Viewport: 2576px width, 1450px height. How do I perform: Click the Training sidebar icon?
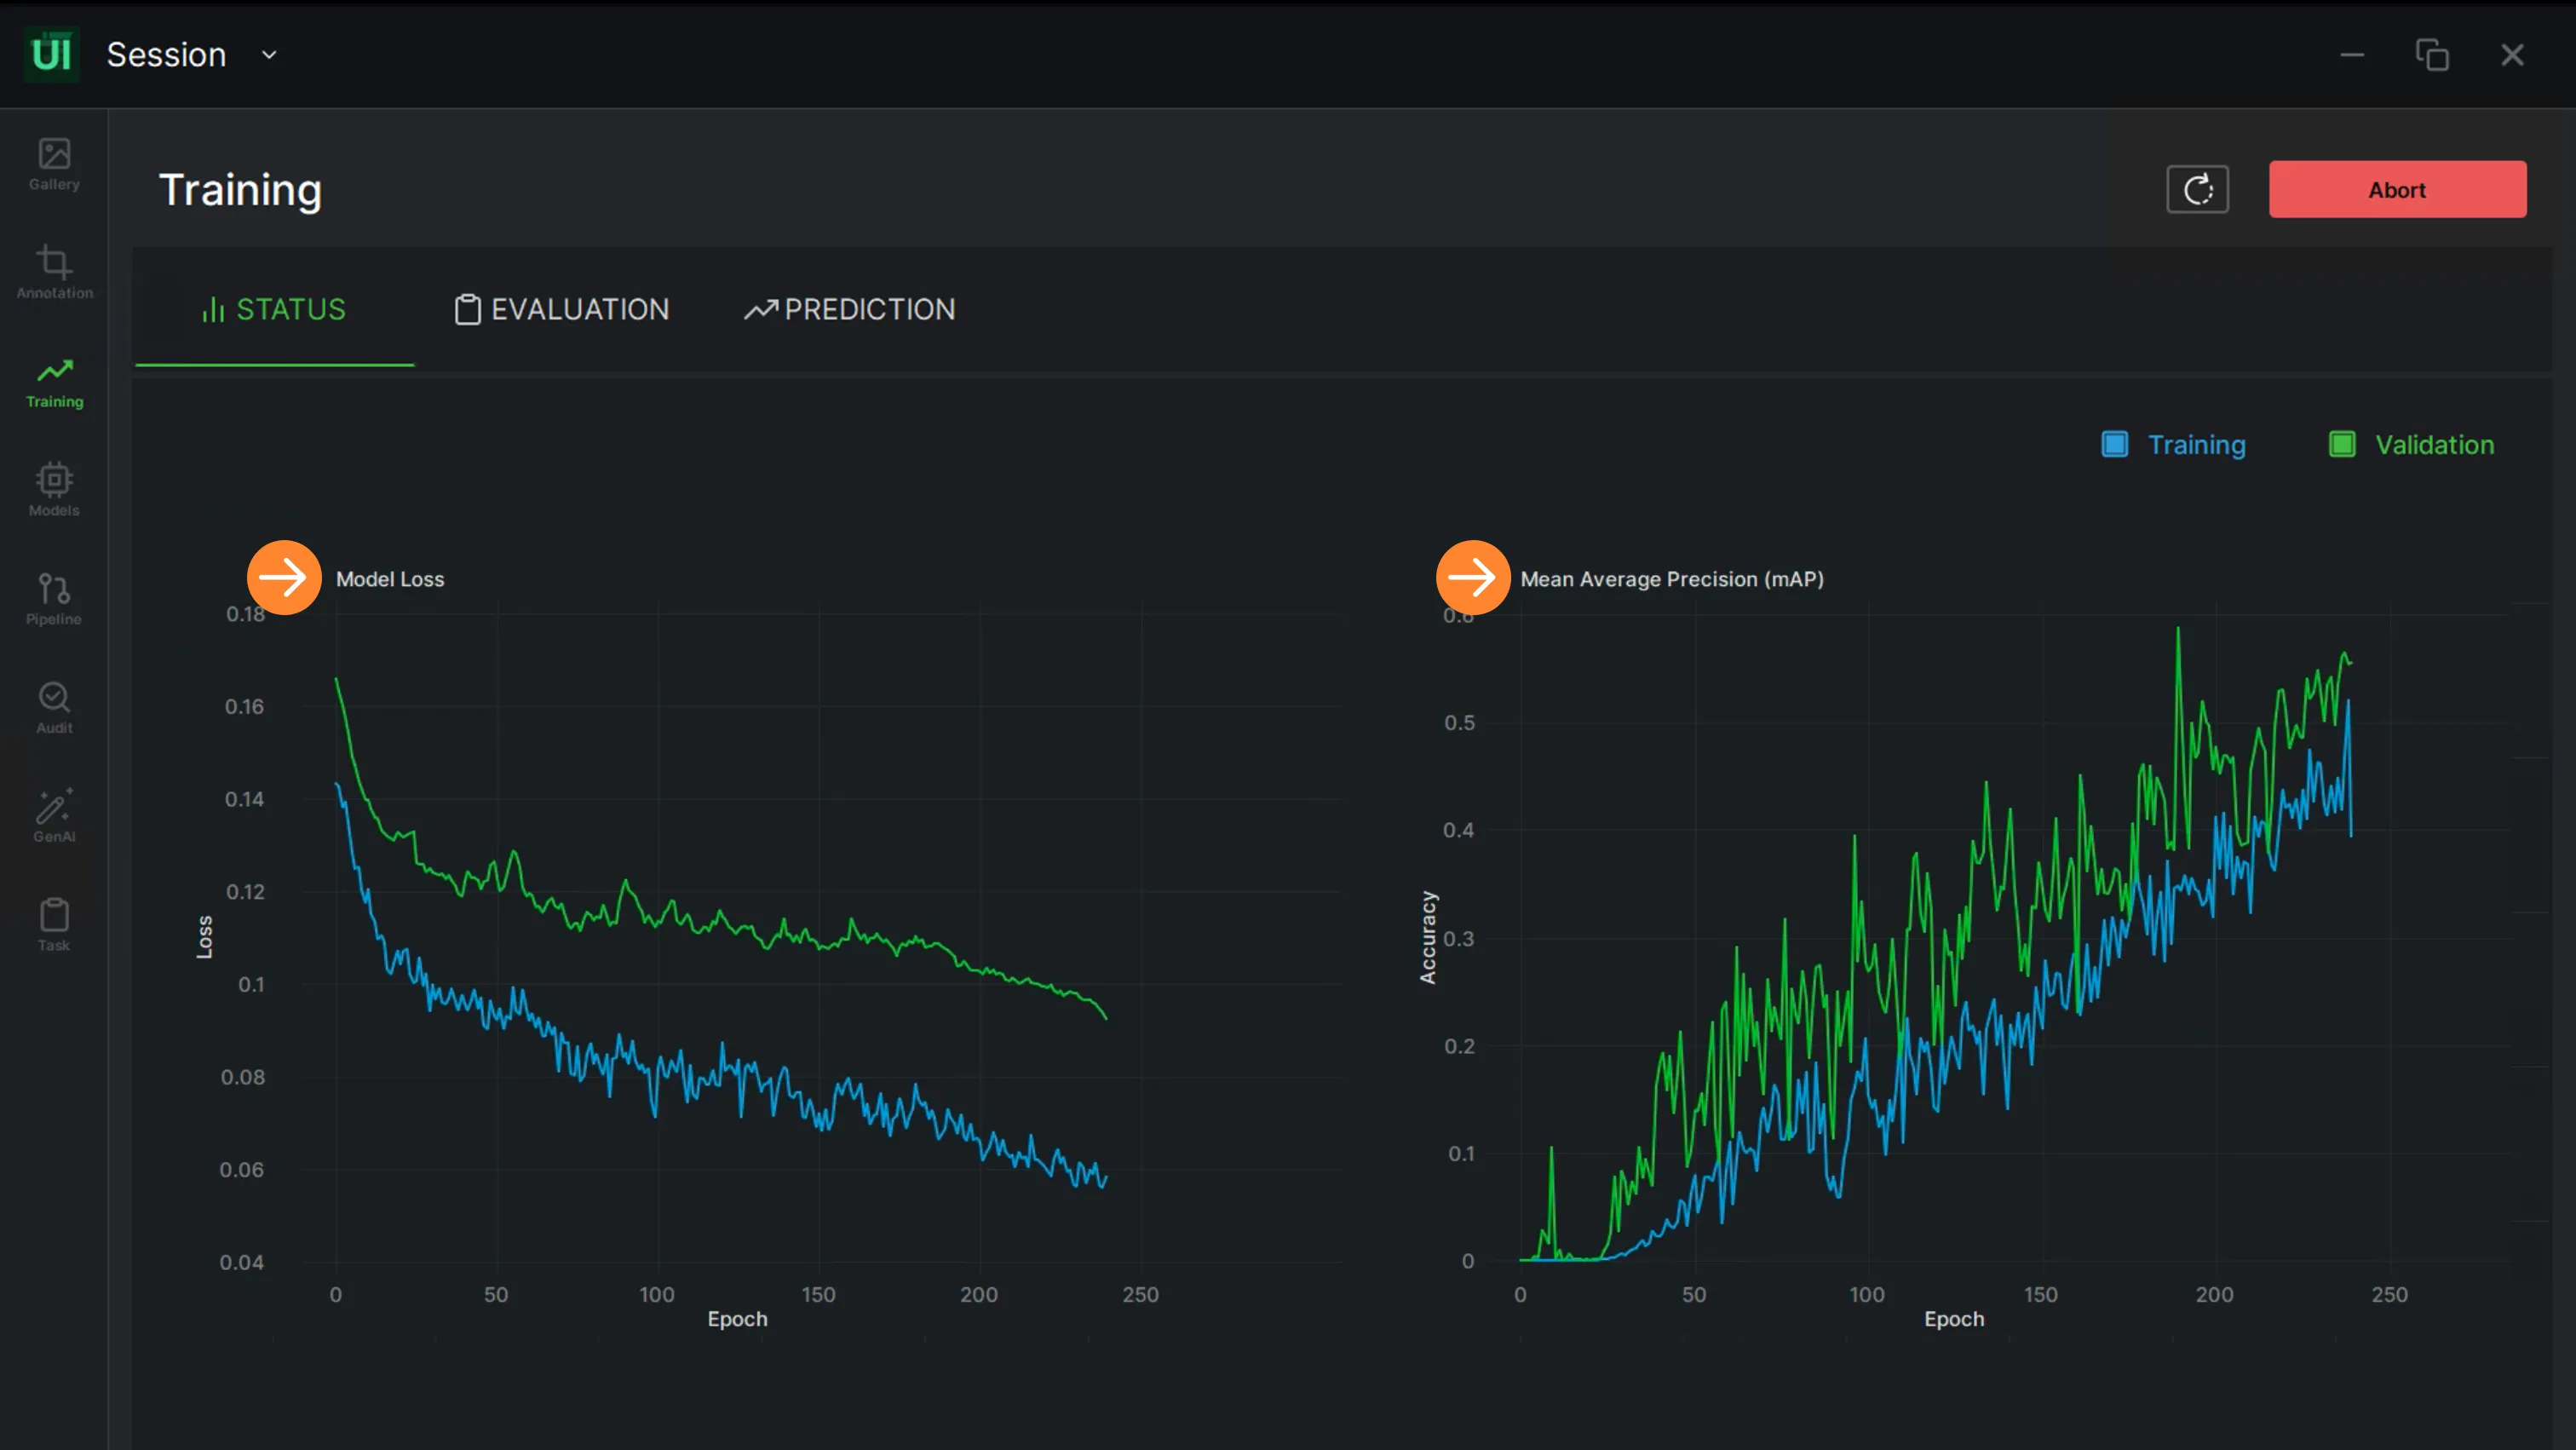click(x=54, y=382)
